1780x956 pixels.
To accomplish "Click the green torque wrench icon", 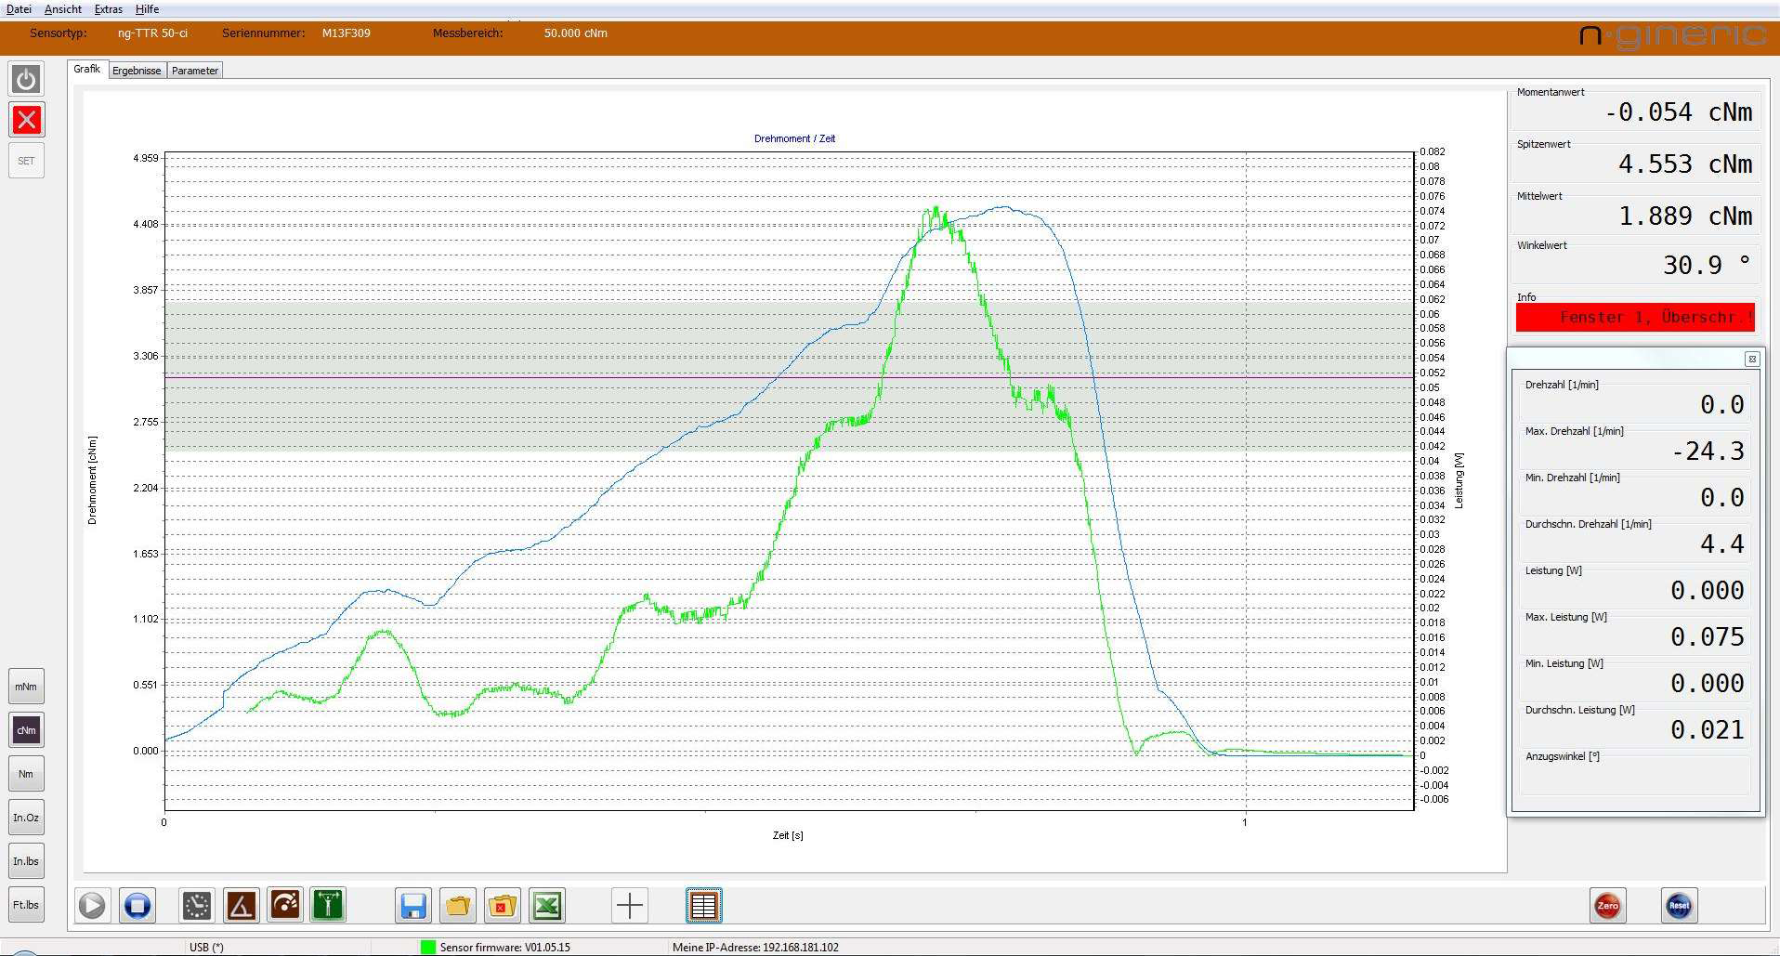I will [328, 905].
